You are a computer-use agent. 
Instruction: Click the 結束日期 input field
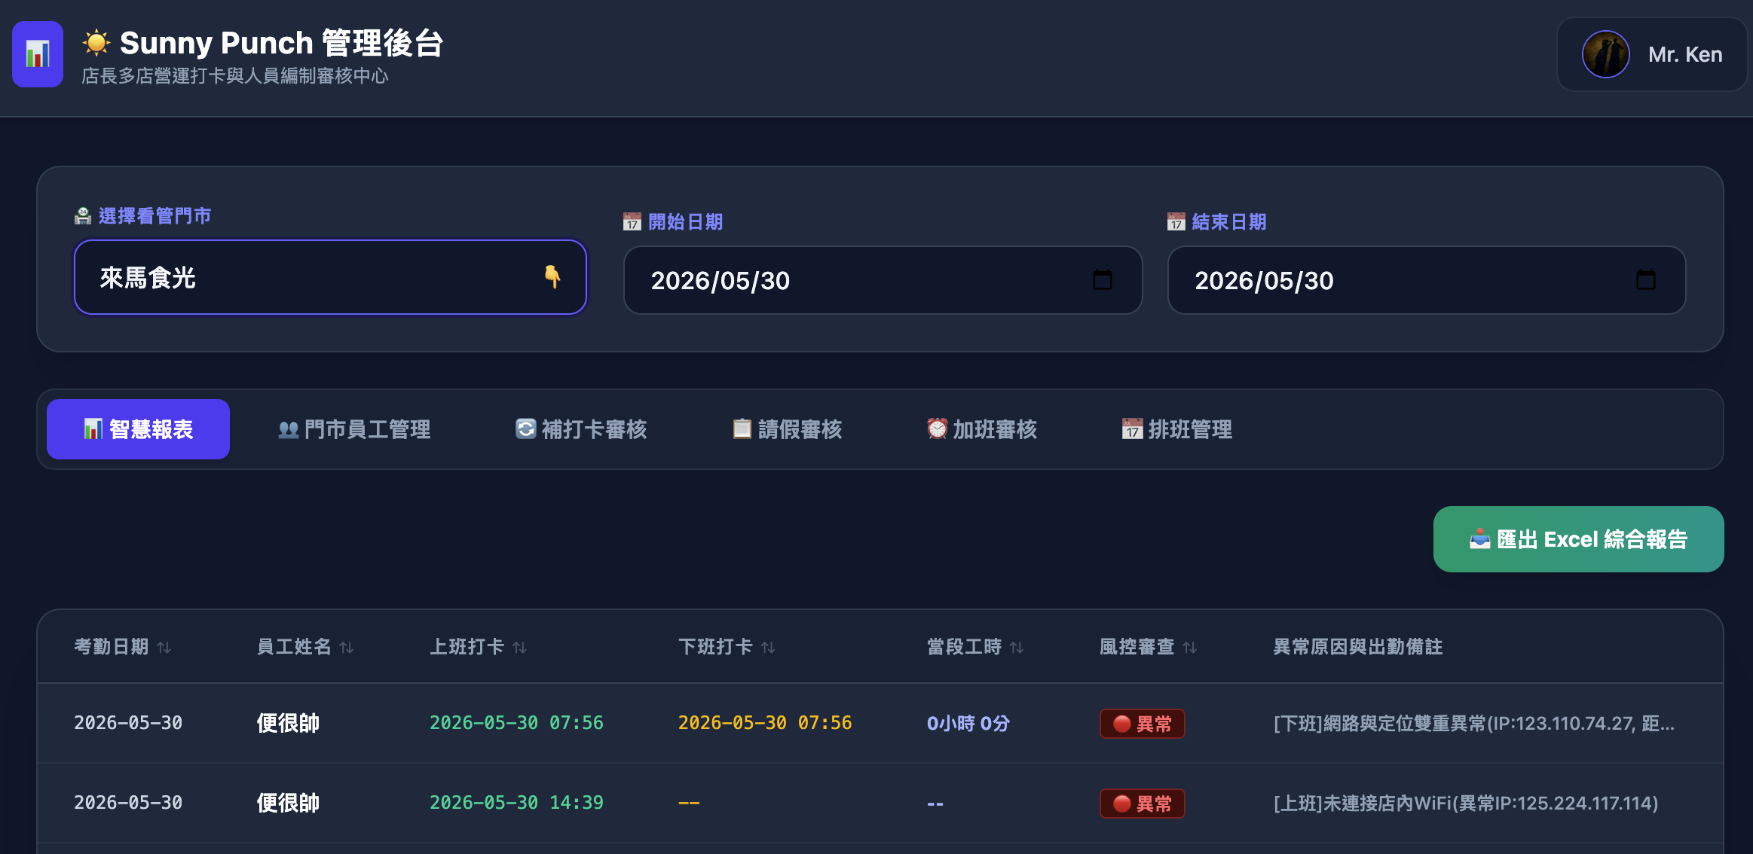coord(1426,280)
